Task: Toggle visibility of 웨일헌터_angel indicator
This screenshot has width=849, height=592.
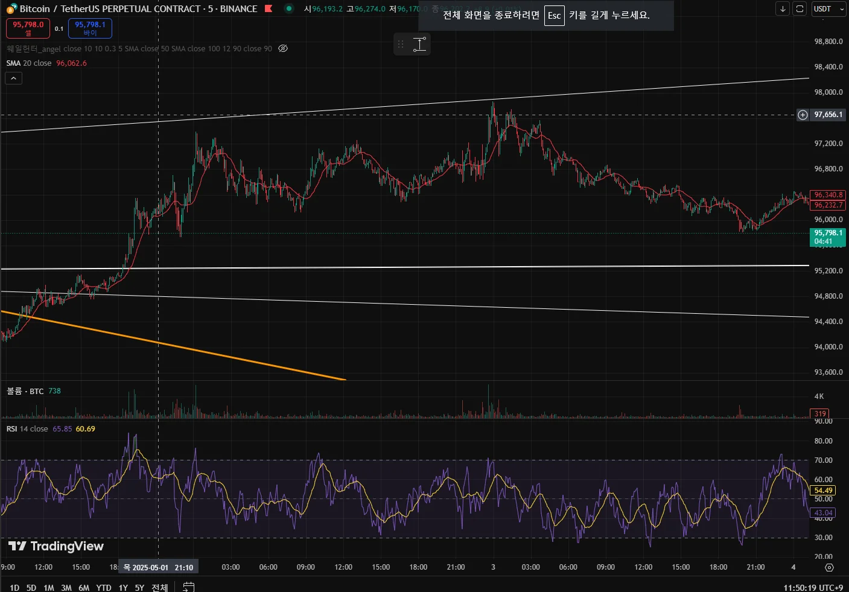Action: pyautogui.click(x=283, y=48)
